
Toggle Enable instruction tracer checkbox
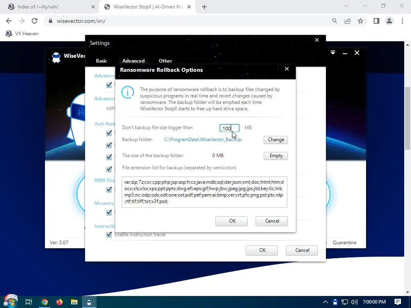point(109,234)
